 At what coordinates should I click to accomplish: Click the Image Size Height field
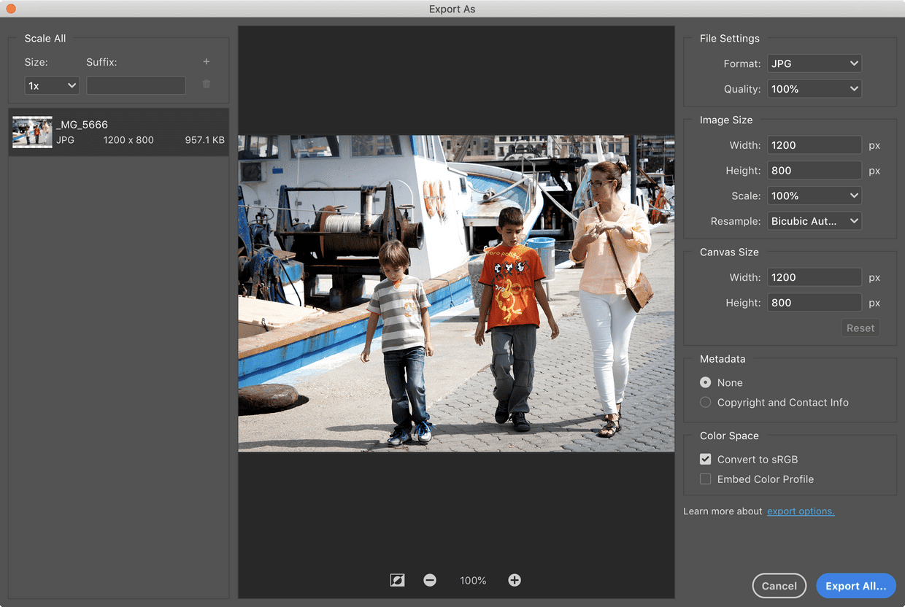pos(814,171)
